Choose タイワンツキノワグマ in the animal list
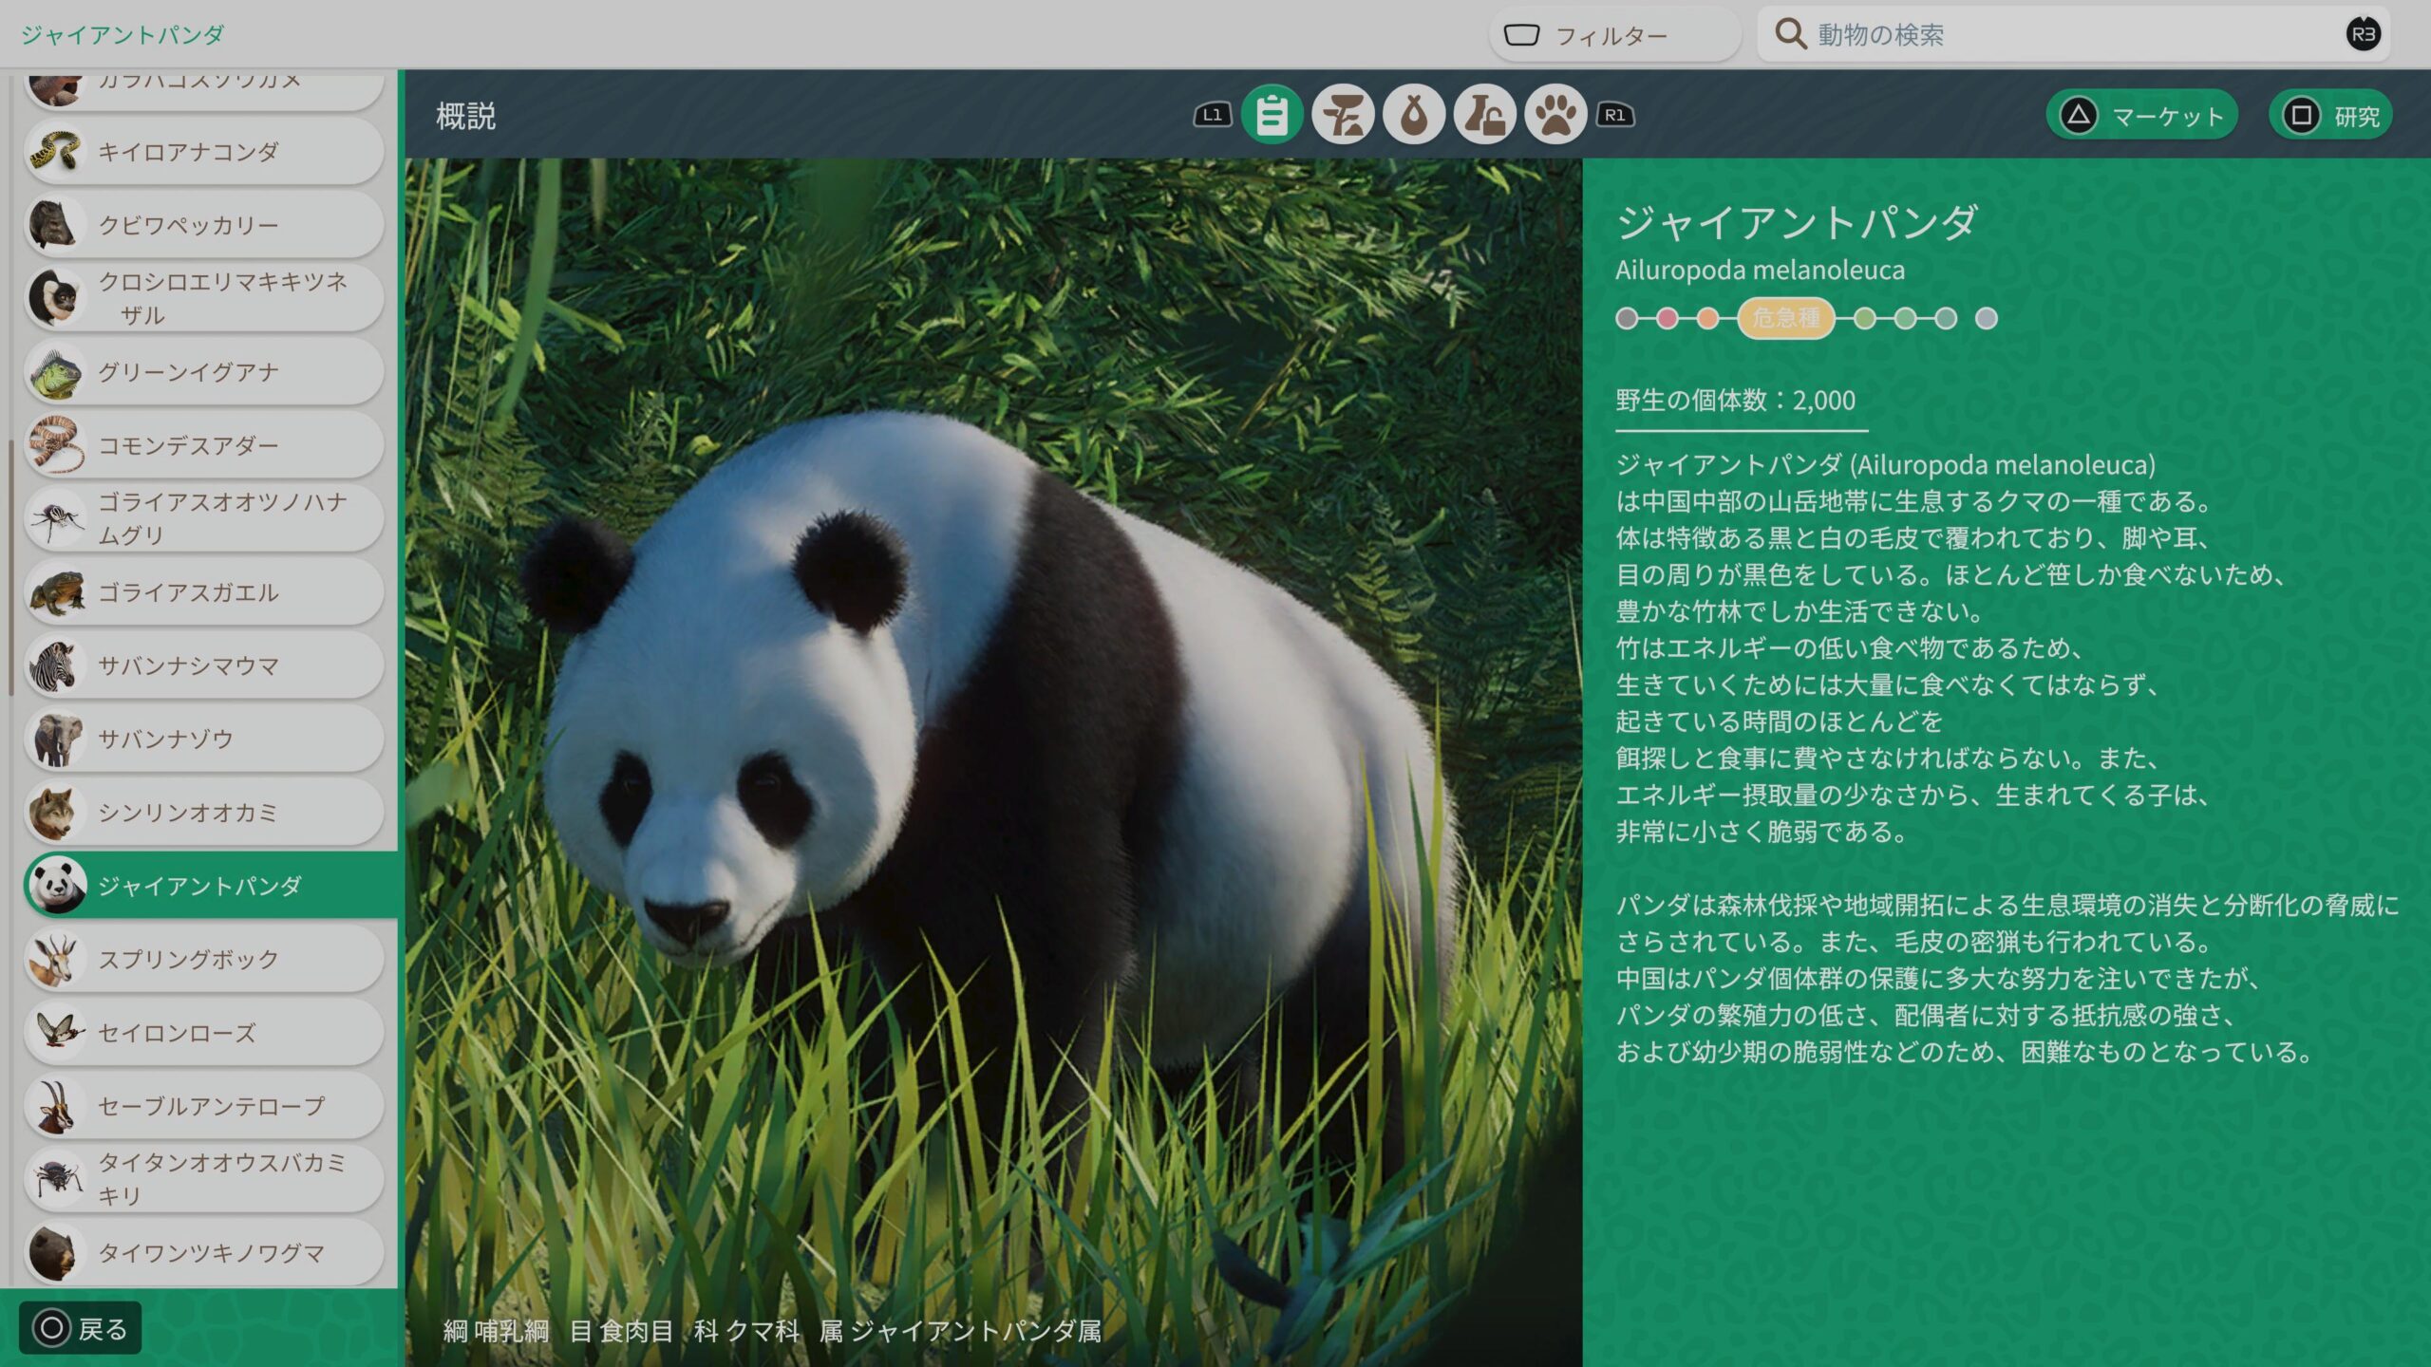2431x1367 pixels. tap(204, 1252)
